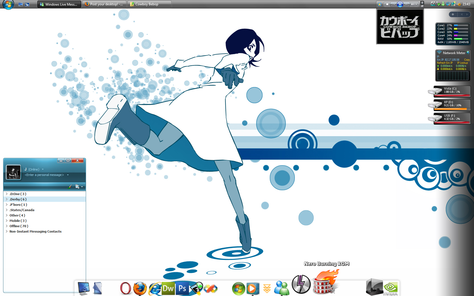This screenshot has height=296, width=474.
Task: Switch to Windows Live Messenger taskbar button
Action: [x=59, y=4]
